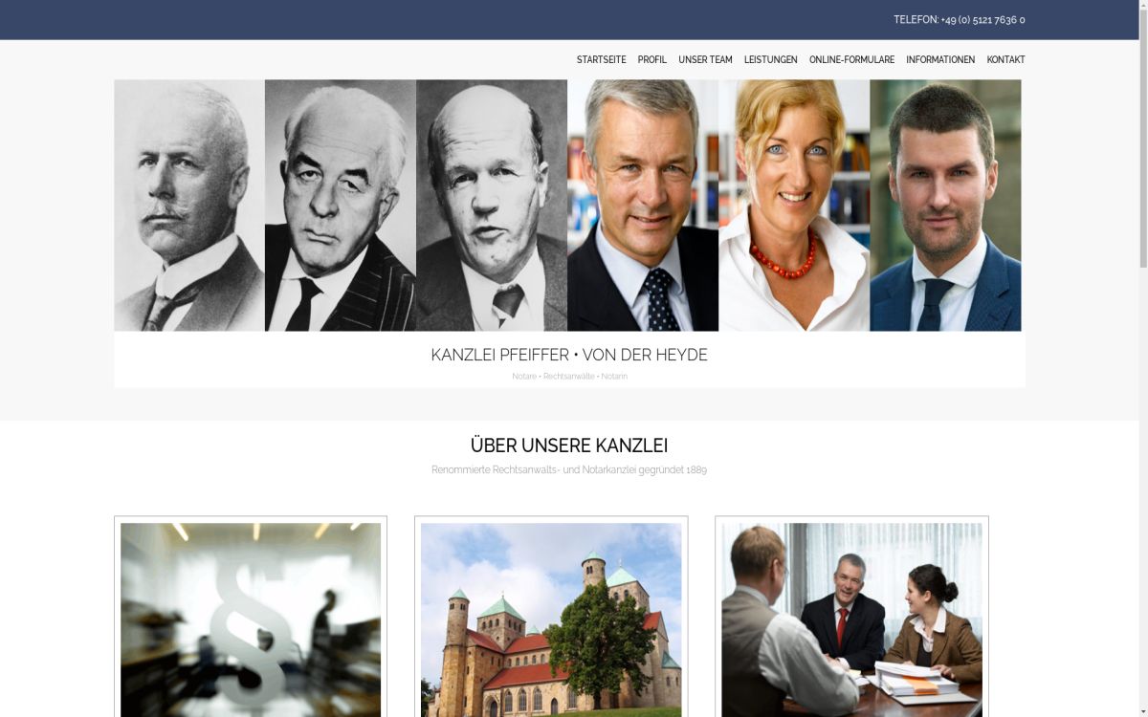Open the paragraph-symbol image card
This screenshot has width=1148, height=717.
[x=250, y=619]
